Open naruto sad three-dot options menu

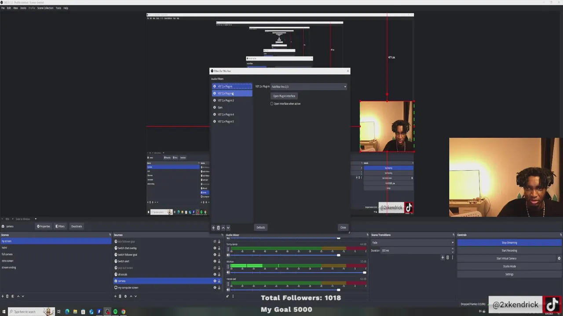(228, 284)
